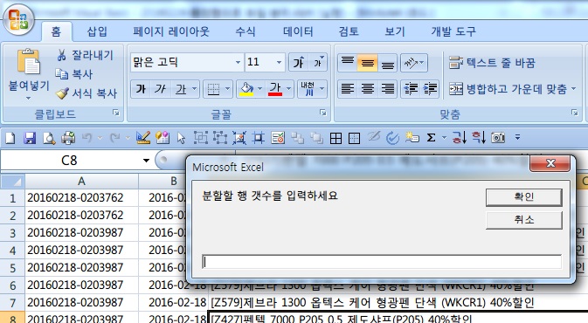Select the arrow pointer (Select Objects) tool
This screenshot has height=323, width=588.
(182, 138)
